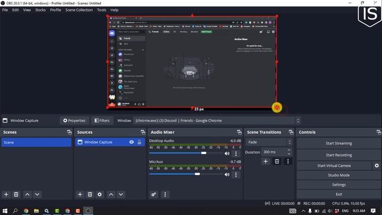The height and width of the screenshot is (215, 382).
Task: Click the taskbar clock 9:23 AM
Action: [359, 211]
